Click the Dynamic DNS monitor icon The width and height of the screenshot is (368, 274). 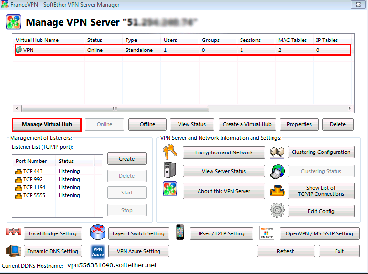pos(12,251)
